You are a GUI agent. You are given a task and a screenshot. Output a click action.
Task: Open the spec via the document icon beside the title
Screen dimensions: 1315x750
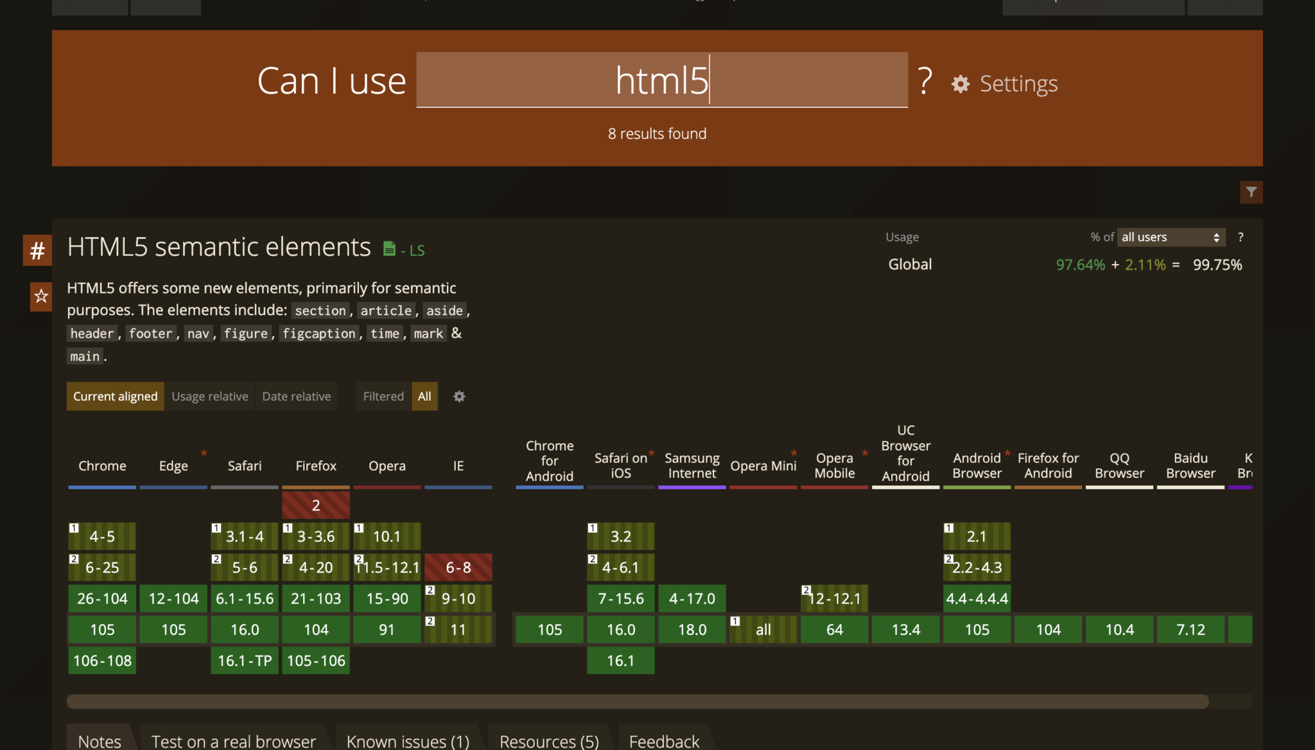389,248
